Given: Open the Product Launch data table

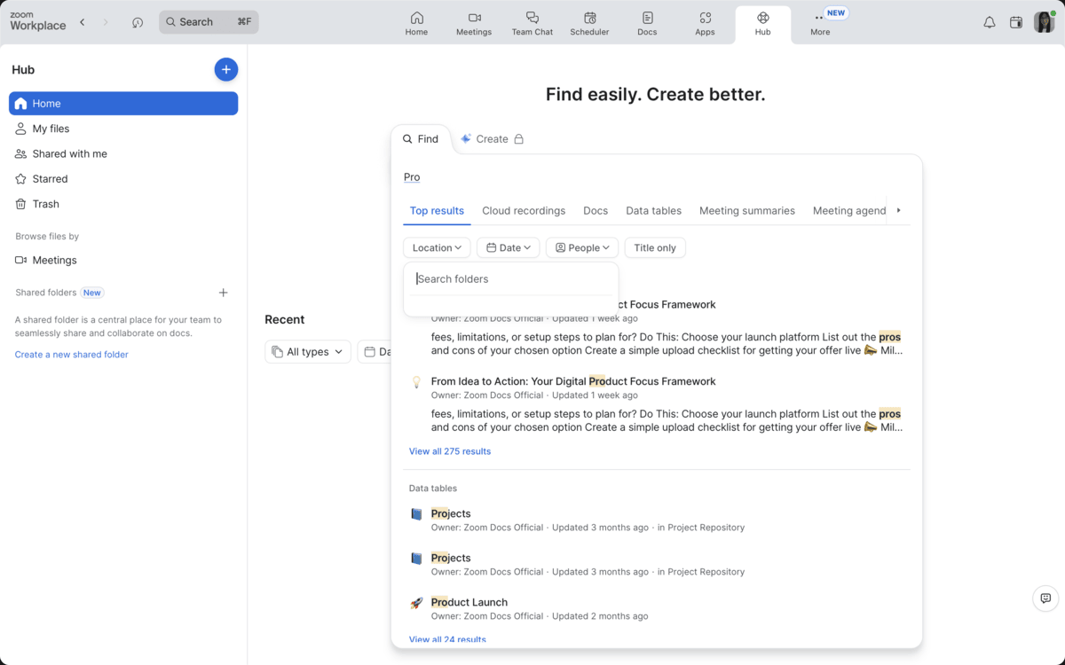Looking at the screenshot, I should coord(657,608).
